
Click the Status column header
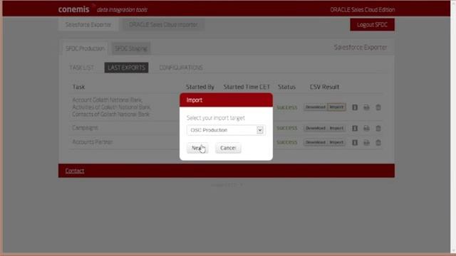tap(286, 87)
